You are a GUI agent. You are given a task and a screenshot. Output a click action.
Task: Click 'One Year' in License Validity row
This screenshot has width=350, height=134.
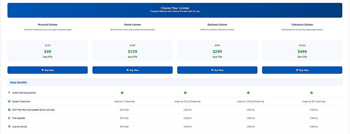[x=124, y=127]
